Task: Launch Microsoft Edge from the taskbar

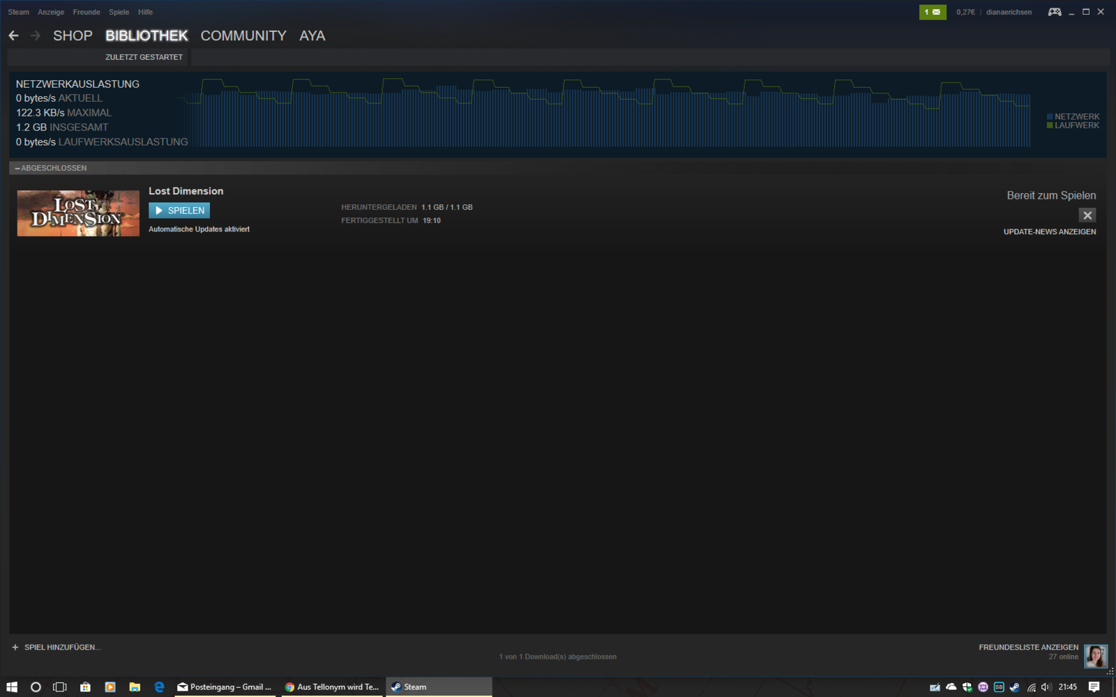Action: [159, 687]
